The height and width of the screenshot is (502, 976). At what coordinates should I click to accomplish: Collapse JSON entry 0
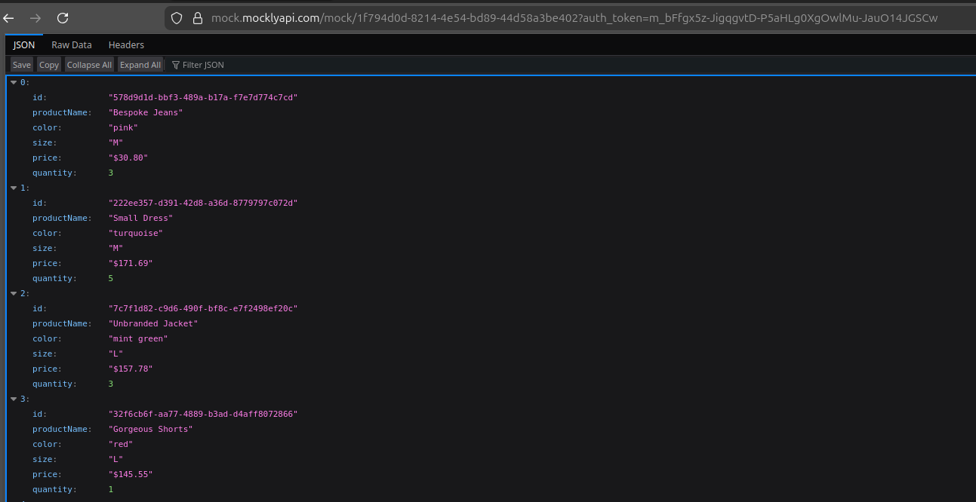pyautogui.click(x=13, y=81)
